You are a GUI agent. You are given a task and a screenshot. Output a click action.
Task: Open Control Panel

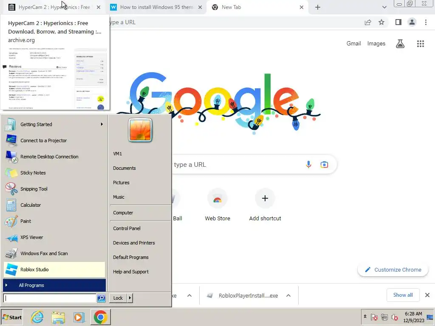coord(140,228)
